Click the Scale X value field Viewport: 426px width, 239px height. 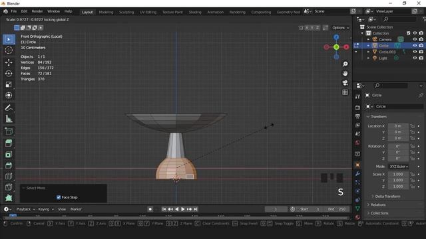coord(398,174)
